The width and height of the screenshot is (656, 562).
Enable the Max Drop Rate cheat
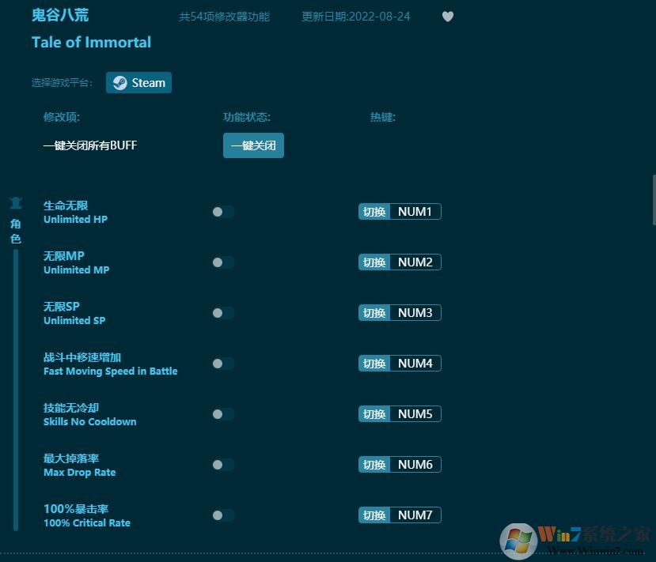[x=222, y=464]
